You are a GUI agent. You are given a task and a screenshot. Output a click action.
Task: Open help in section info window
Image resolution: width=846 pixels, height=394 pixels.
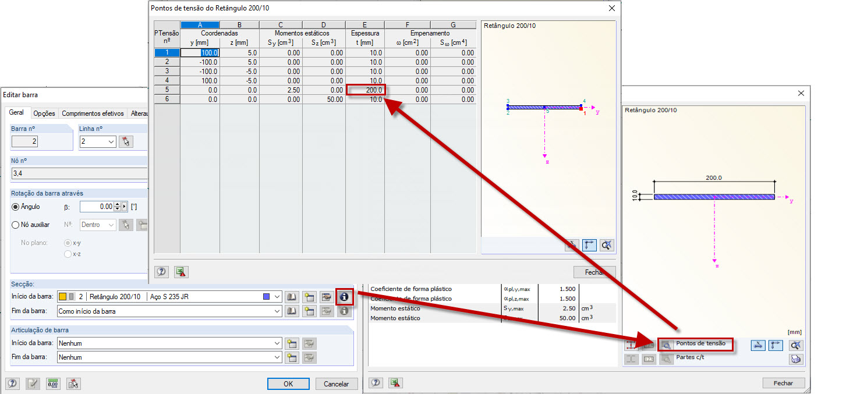pos(376,383)
